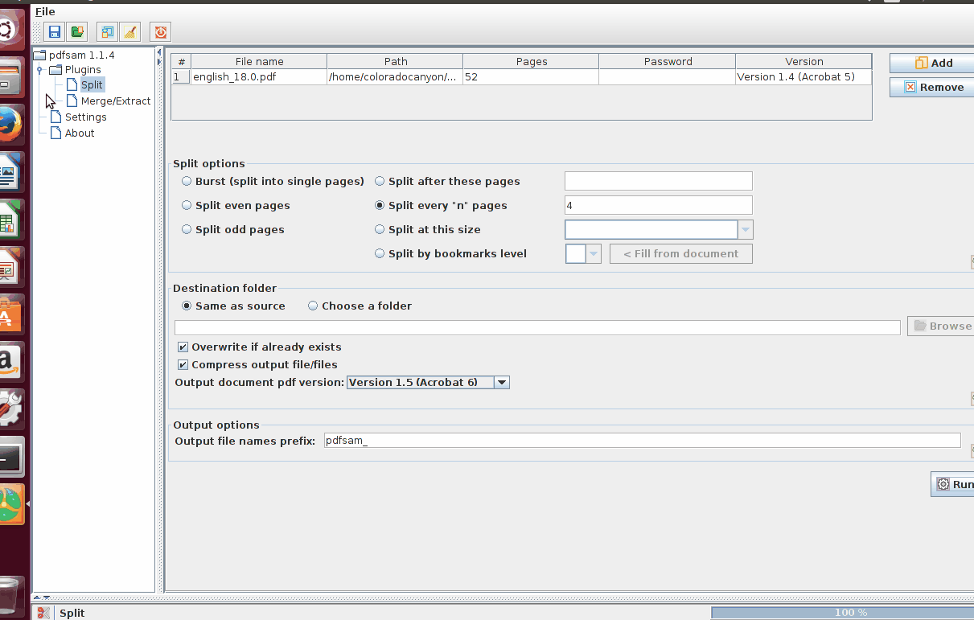Screen dimensions: 974x620
Task: Open LibreOffice Calc dock icon
Action: 10,220
